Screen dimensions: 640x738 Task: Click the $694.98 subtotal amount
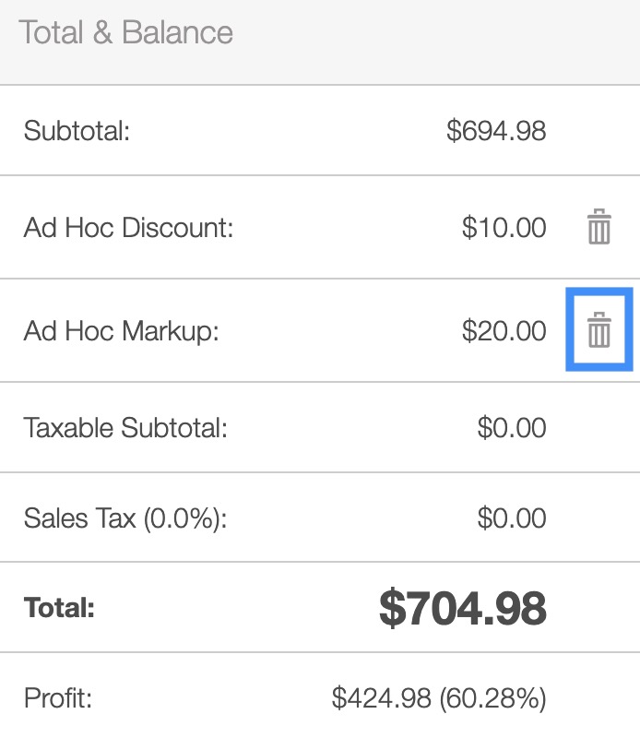pyautogui.click(x=496, y=131)
